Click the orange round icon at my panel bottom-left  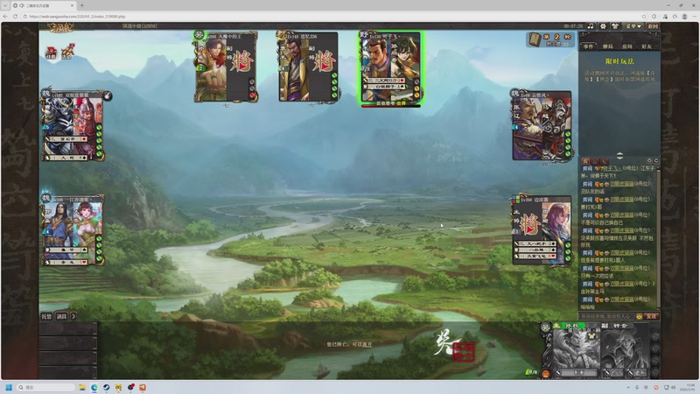pos(545,374)
